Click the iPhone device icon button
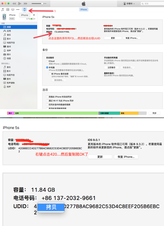This screenshot has width=164, height=226. pyautogui.click(x=25, y=9)
